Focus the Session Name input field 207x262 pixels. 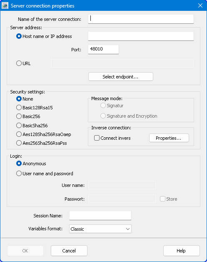click(x=100, y=216)
